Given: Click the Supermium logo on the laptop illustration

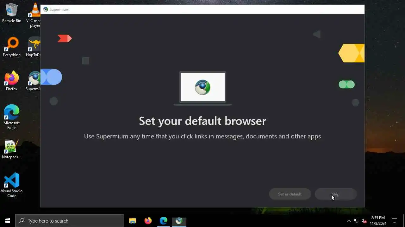Looking at the screenshot, I should coord(202,87).
